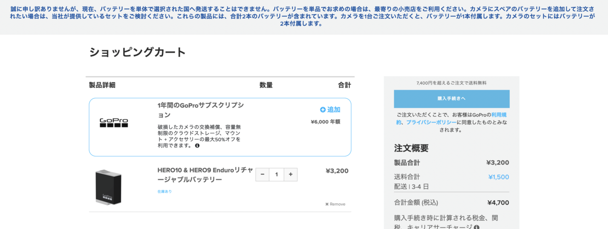This screenshot has width=608, height=229.
Task: Click the ¥1,500 shipping total amount
Action: pos(499,177)
